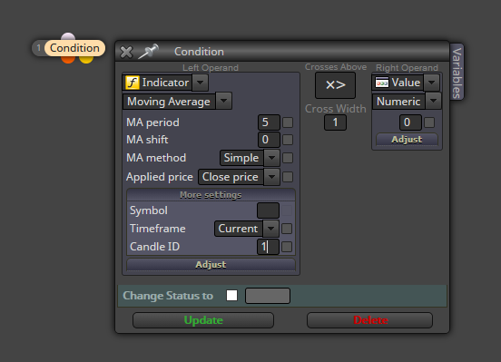
Task: Open the MA method Simple dropdown
Action: click(x=271, y=158)
